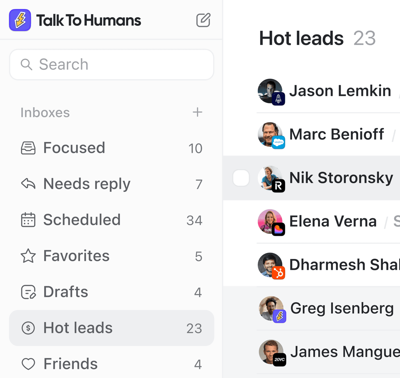Select the Focused inbox tray icon
The width and height of the screenshot is (400, 378).
click(x=28, y=148)
